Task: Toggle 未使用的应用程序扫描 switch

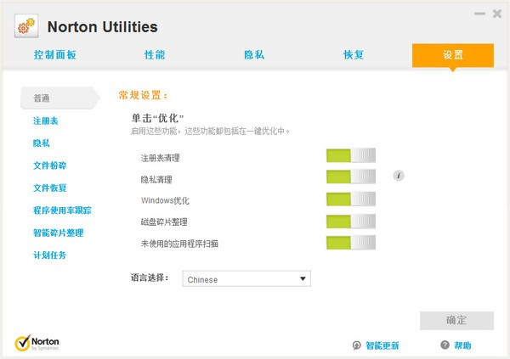Action: pyautogui.click(x=349, y=244)
